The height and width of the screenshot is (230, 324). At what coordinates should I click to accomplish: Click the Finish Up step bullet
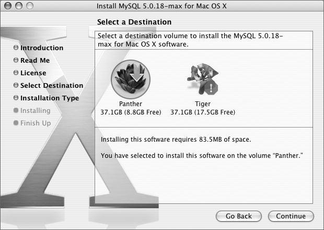pyautogui.click(x=16, y=123)
